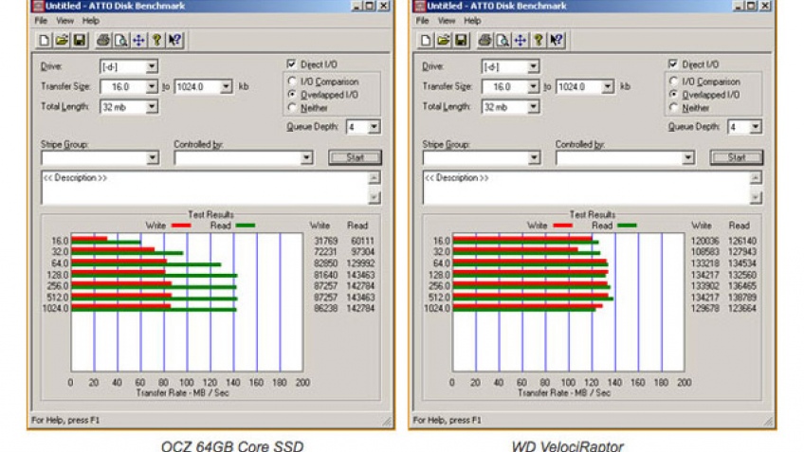Open View menu in right window

coord(447,21)
